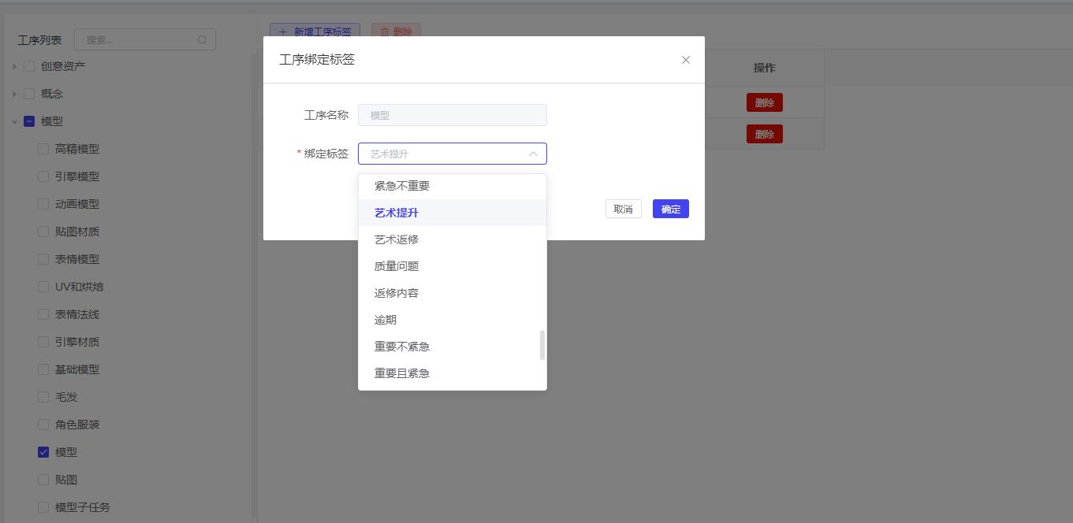
Task: Click the chevron arrow in 绑定标签 dropdown
Action: tap(533, 154)
